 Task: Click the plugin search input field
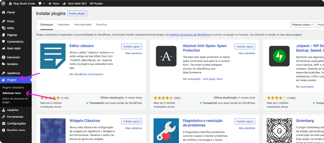[320, 25]
